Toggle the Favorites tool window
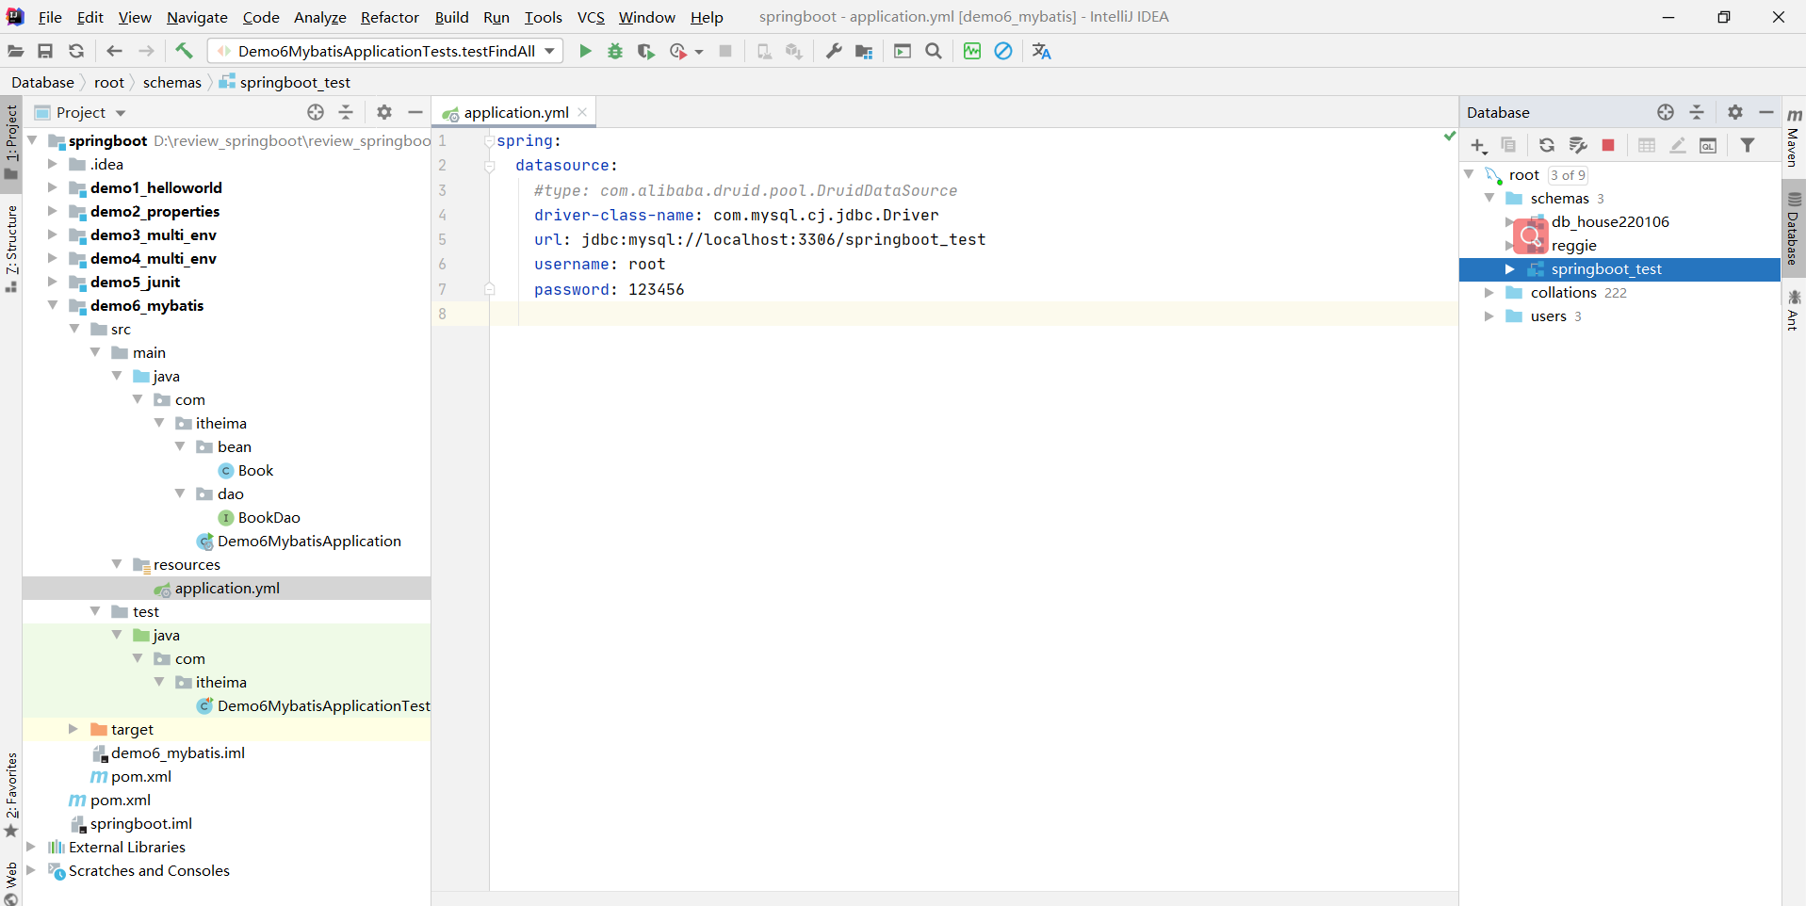This screenshot has width=1806, height=906. pos(11,793)
